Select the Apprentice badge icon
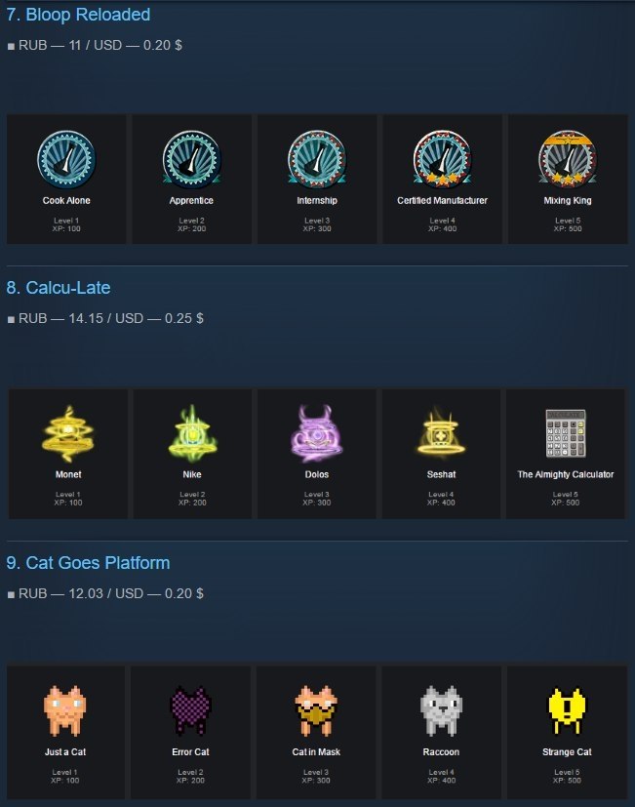 (x=191, y=160)
